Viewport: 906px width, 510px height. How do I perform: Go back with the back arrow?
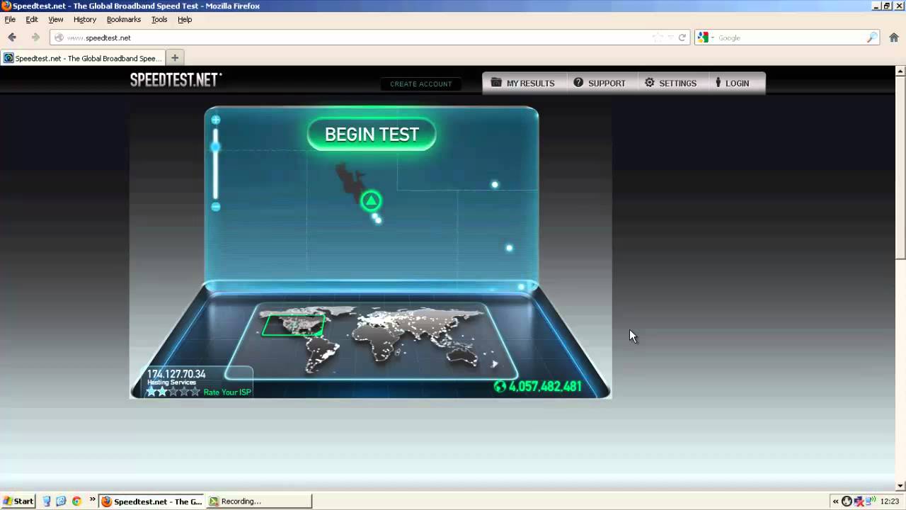tap(12, 38)
